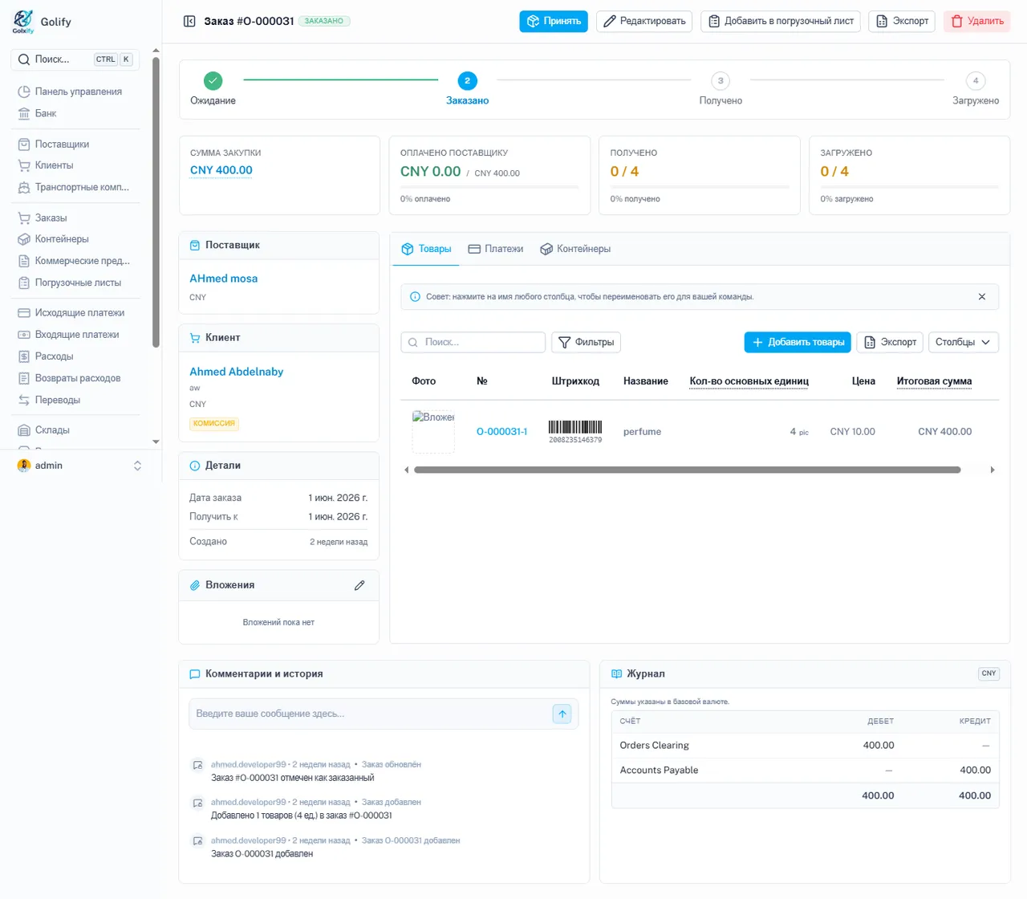The height and width of the screenshot is (899, 1027).
Task: Focus the comment message input field
Action: (x=371, y=714)
